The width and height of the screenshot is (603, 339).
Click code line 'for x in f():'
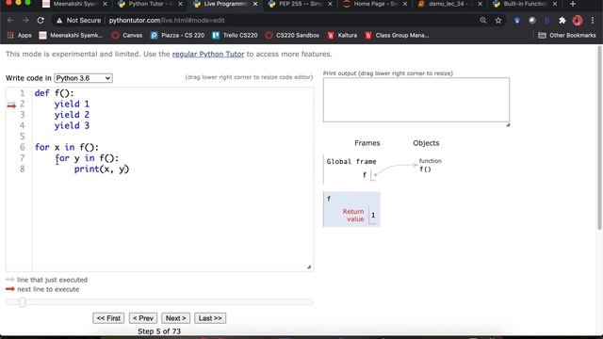pos(67,147)
